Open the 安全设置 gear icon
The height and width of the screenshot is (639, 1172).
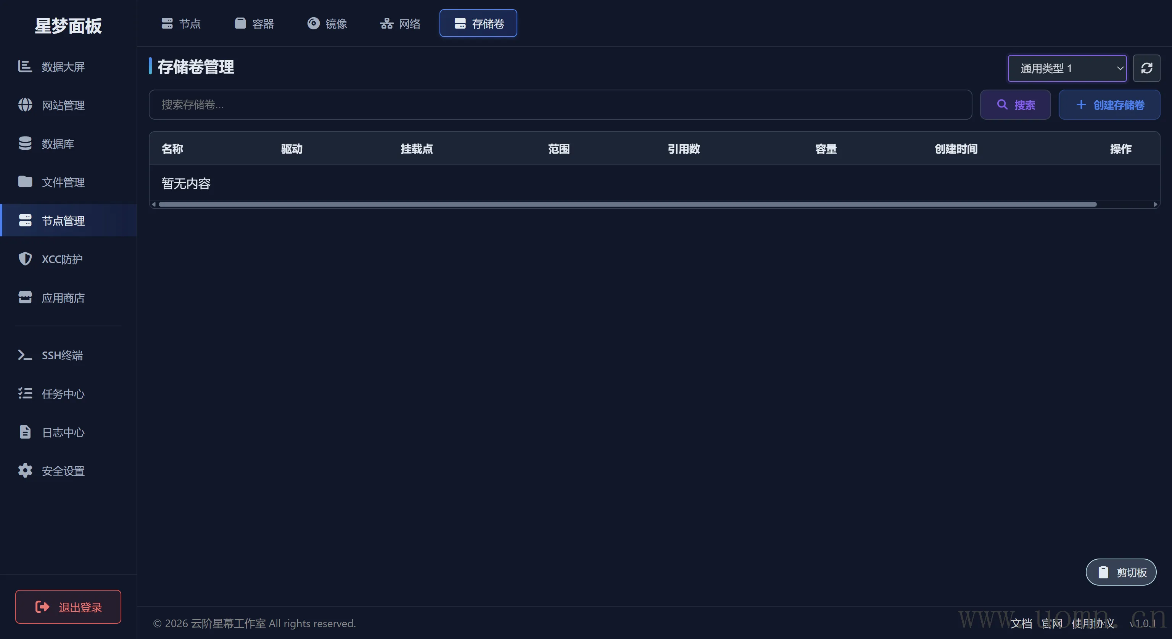(25, 470)
